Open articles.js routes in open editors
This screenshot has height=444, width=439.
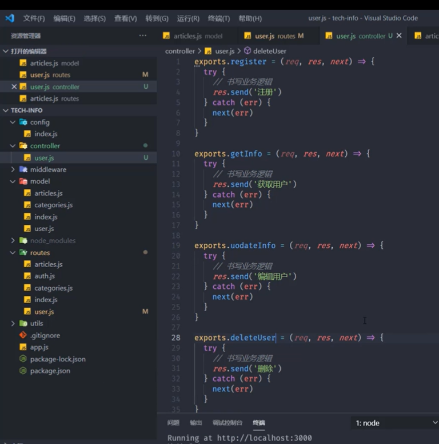pos(78,98)
